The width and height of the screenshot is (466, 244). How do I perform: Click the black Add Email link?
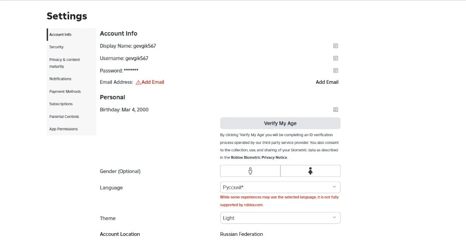click(x=327, y=82)
